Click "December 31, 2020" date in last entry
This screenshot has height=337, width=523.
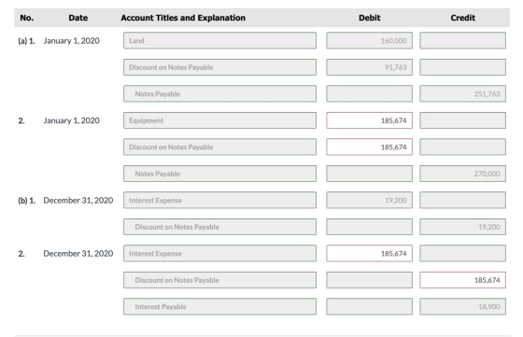point(78,253)
